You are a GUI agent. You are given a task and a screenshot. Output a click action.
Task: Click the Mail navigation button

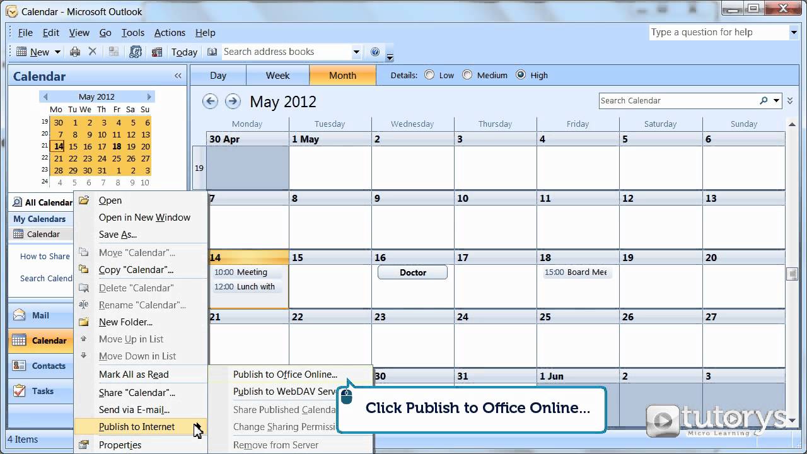(x=40, y=315)
